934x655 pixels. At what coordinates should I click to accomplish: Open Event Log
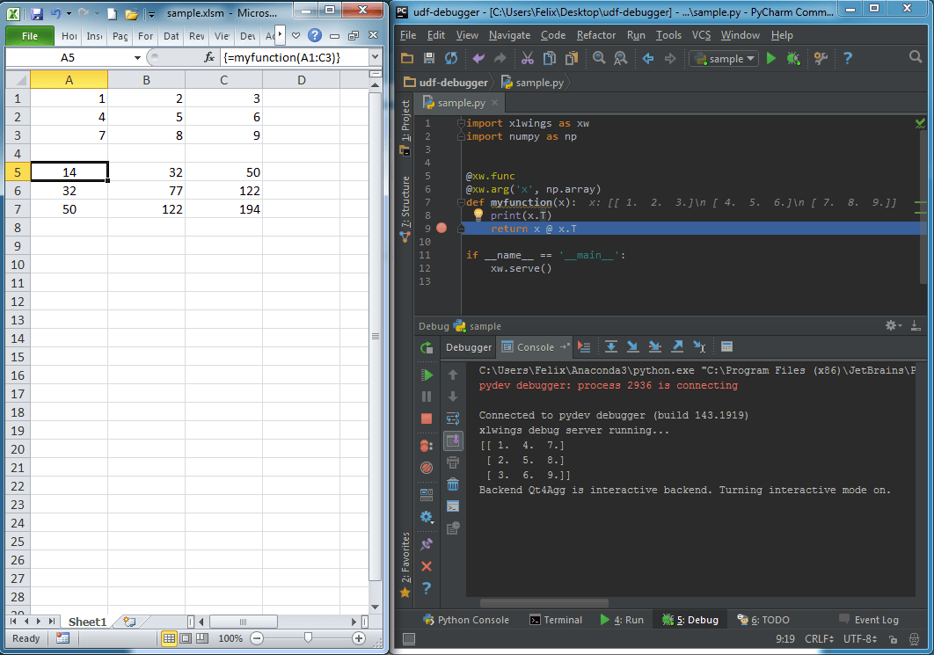869,620
